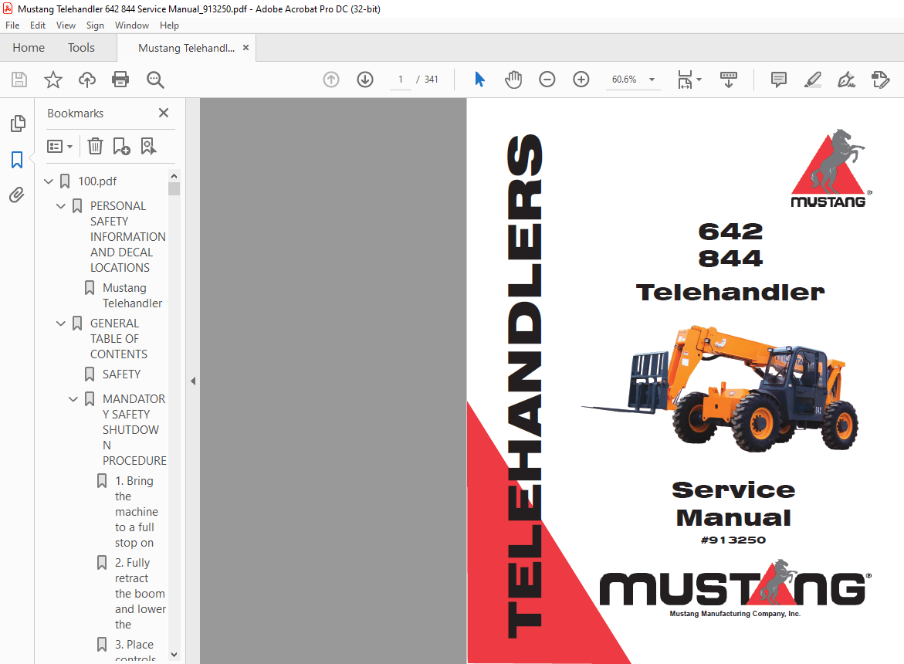Open bookmarks options menu dropdown
Viewport: 904px width, 664px height.
tap(59, 147)
